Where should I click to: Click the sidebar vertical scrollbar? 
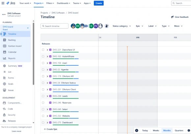pos(34,54)
